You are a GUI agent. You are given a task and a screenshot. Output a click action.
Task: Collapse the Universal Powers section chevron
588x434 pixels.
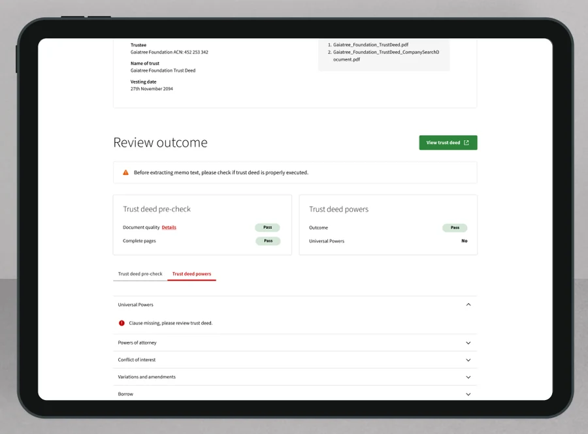(468, 305)
